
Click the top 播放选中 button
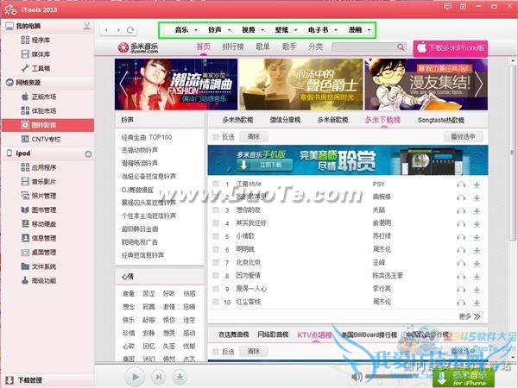[463, 136]
